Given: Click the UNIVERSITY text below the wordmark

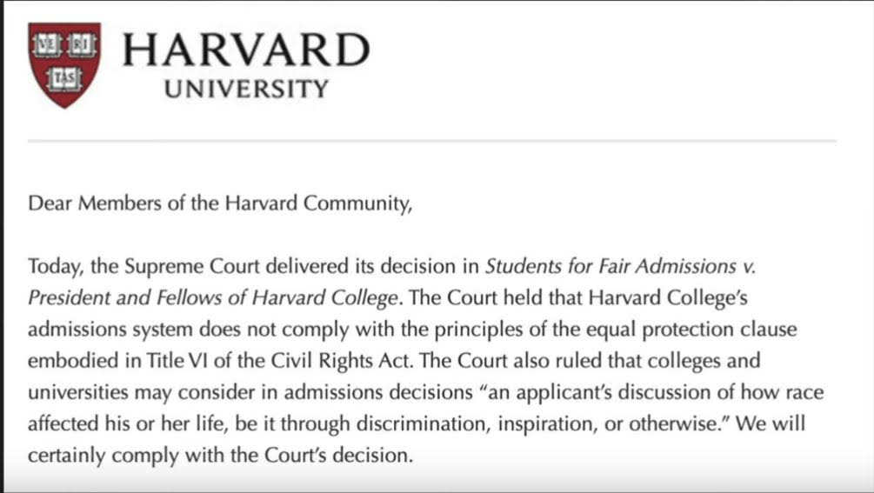Looking at the screenshot, I should click(x=246, y=90).
